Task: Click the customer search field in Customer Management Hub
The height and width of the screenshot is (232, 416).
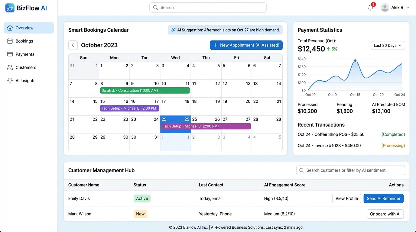Action: tap(350, 170)
